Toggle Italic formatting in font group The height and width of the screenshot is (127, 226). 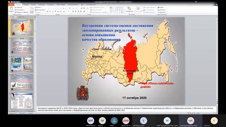click(x=50, y=11)
